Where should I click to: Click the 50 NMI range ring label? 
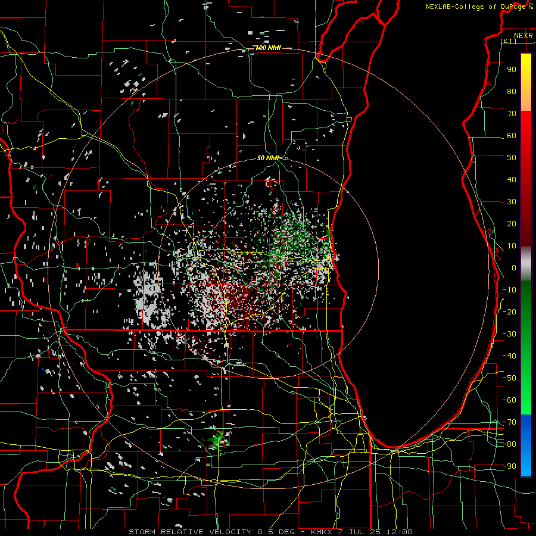[x=269, y=158]
